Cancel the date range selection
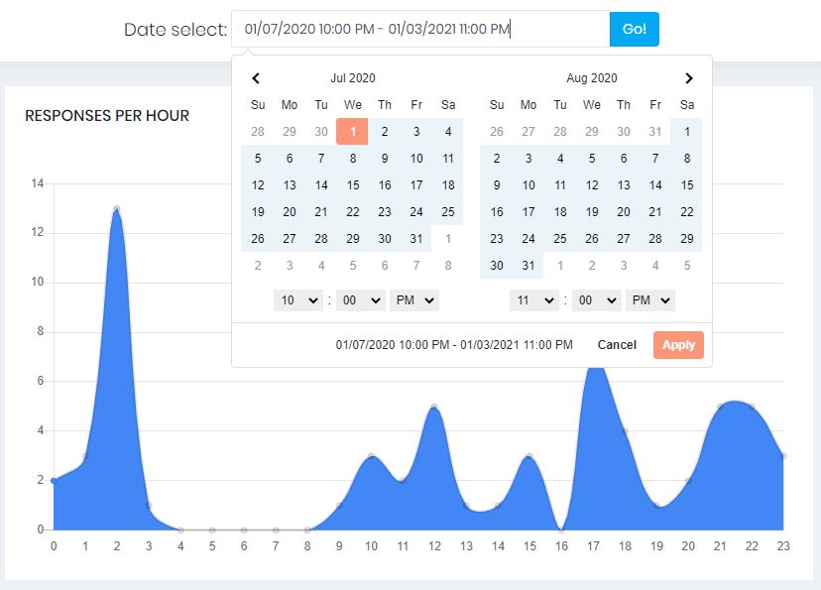The image size is (821, 590). [617, 345]
